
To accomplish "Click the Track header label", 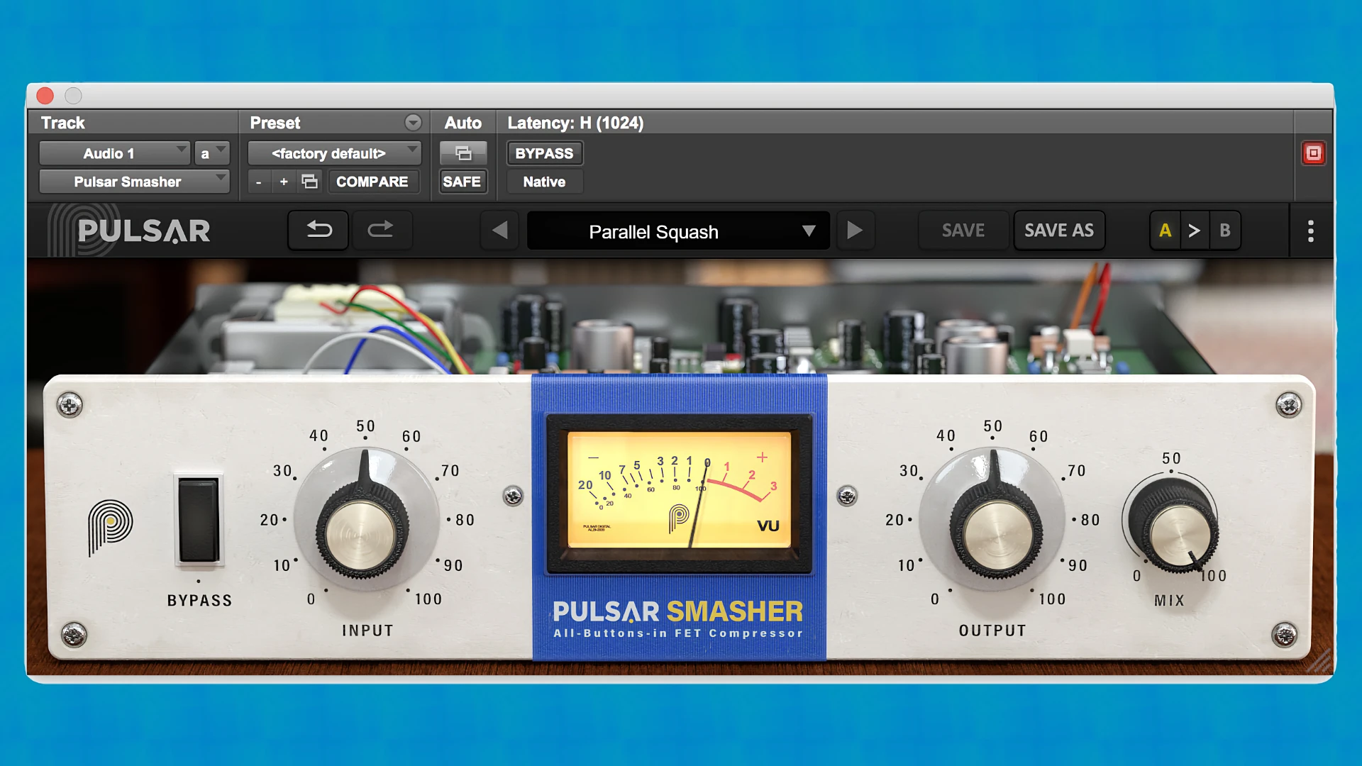I will point(62,123).
